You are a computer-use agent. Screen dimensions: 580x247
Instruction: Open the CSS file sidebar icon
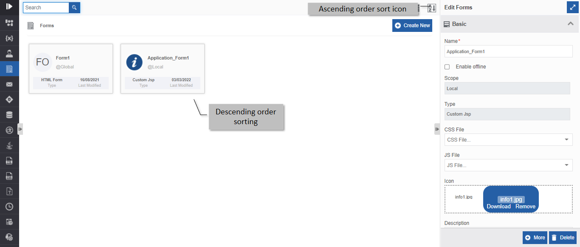coord(9,176)
